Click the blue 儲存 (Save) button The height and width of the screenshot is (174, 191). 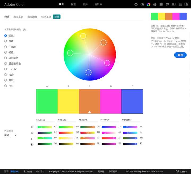point(180,55)
